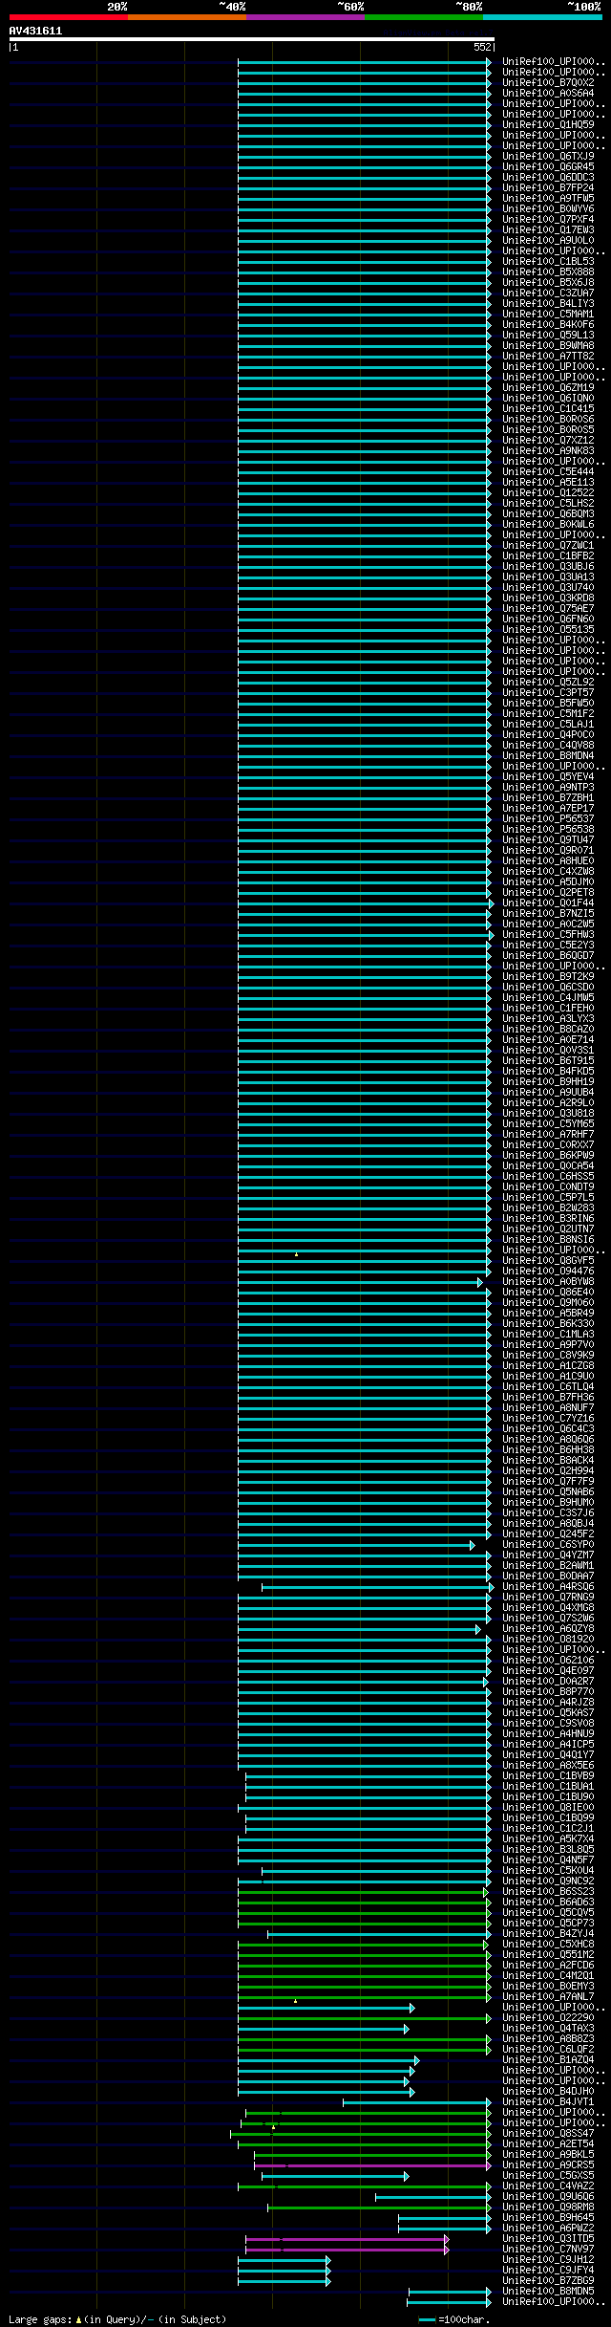Select hit UniRef100_Q7F7F9
This screenshot has height=2327, width=611.
[548, 1482]
